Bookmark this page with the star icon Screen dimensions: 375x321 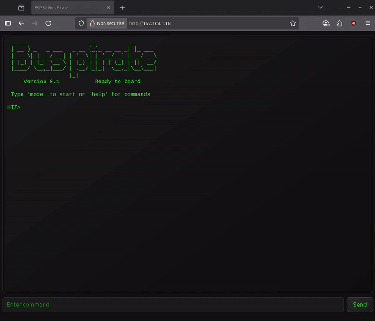coord(293,23)
